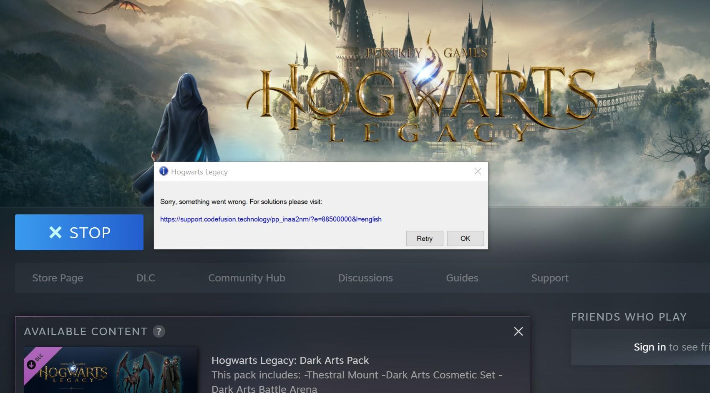Close the Hogwarts Legacy error dialog

(x=478, y=172)
